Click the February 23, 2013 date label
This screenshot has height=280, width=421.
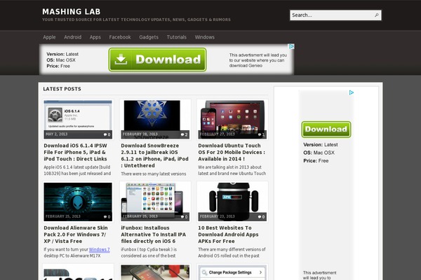[218, 216]
